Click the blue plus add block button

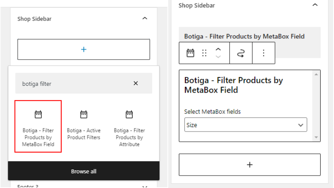pos(84,50)
